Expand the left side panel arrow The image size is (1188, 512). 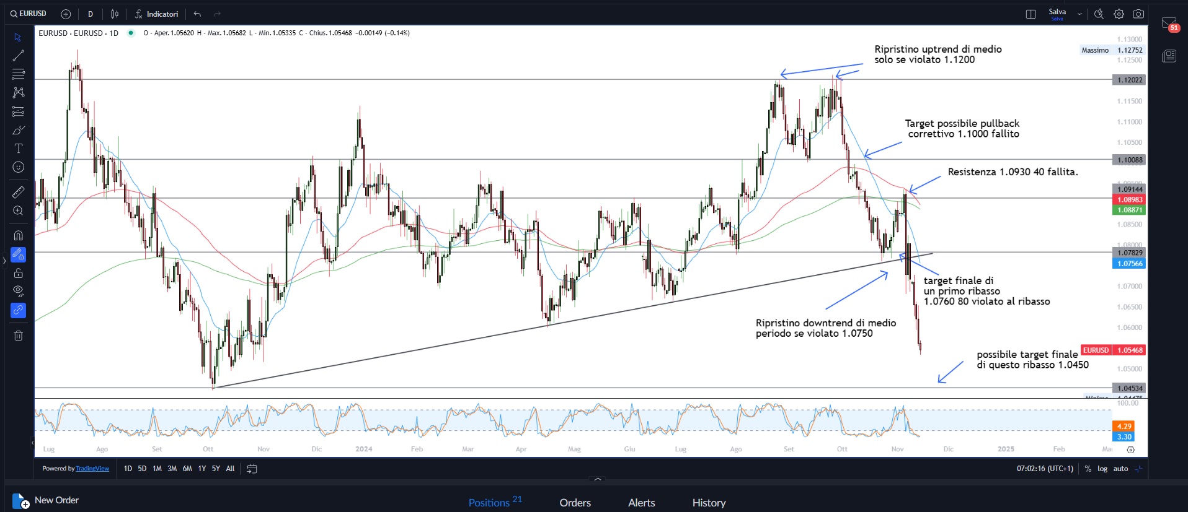(x=4, y=261)
